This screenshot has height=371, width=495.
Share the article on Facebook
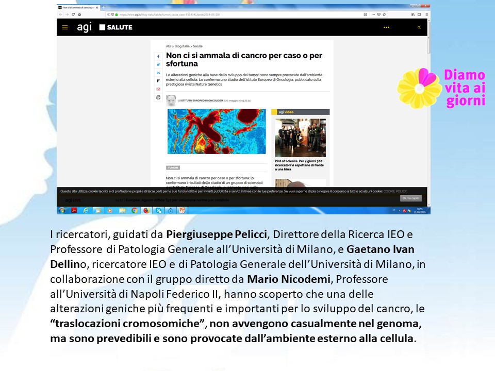[x=158, y=57]
